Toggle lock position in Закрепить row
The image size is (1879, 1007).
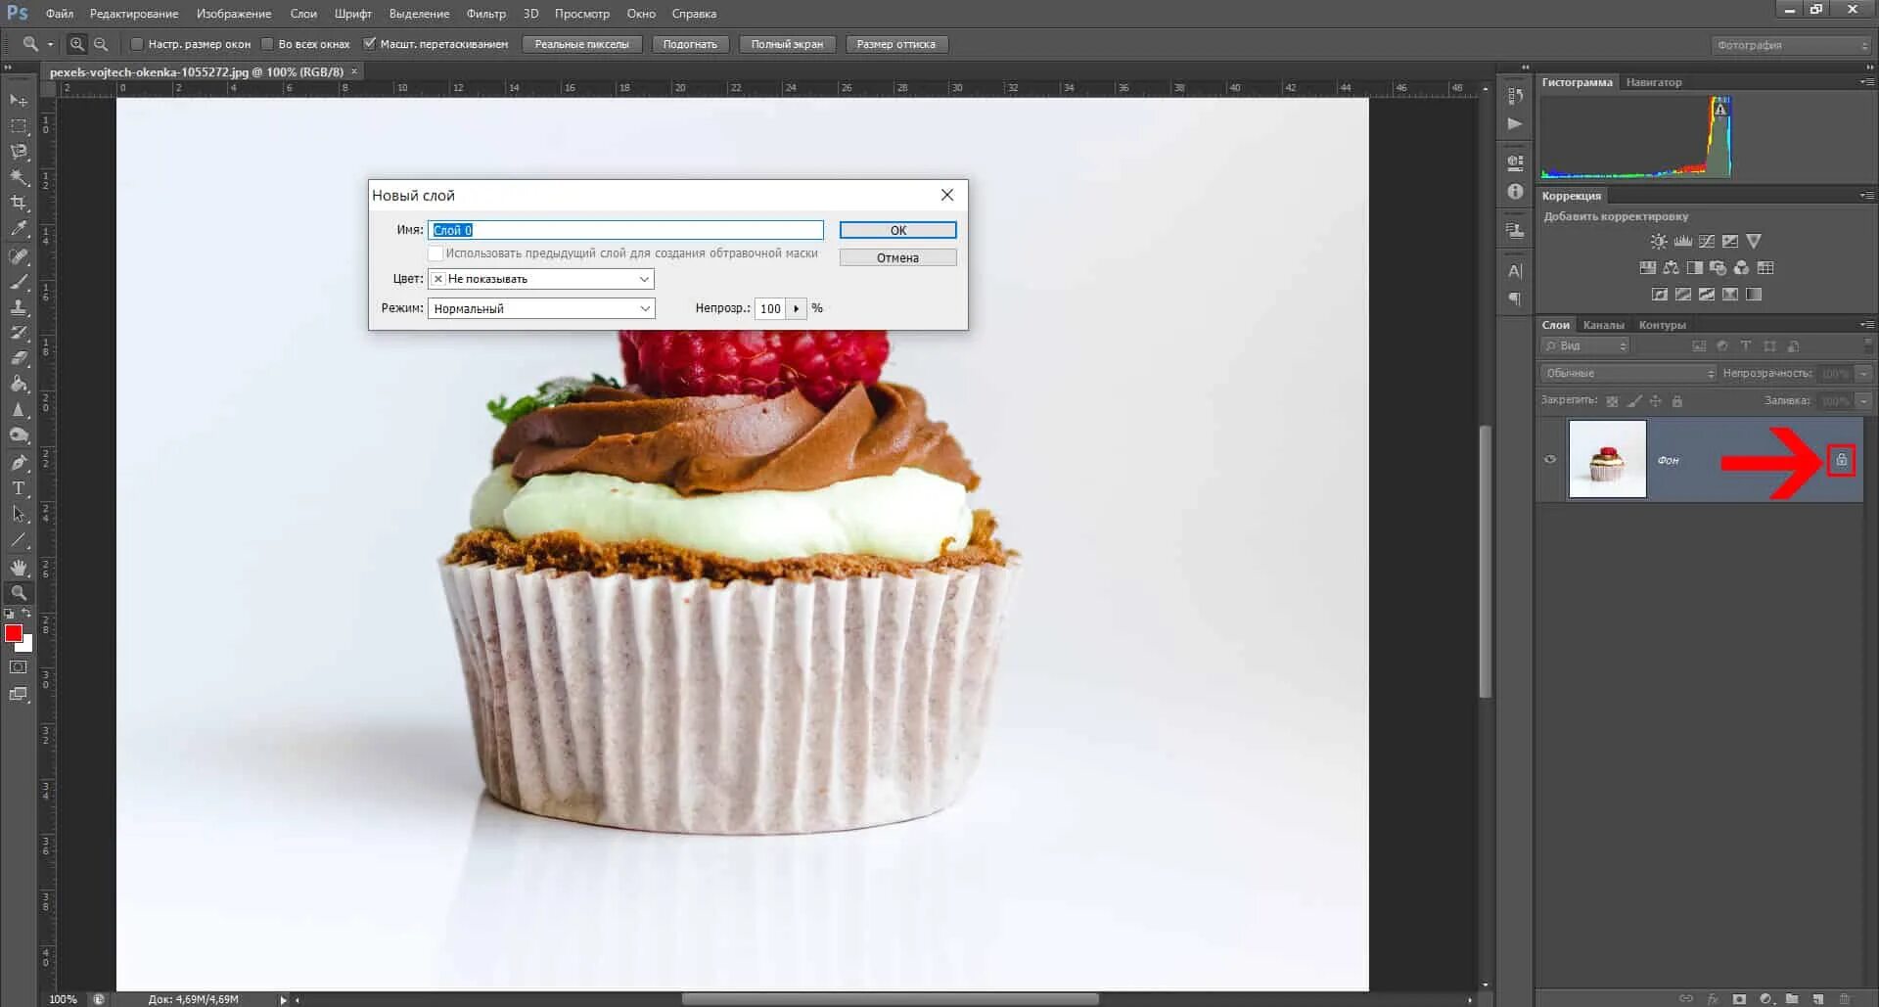[1656, 401]
